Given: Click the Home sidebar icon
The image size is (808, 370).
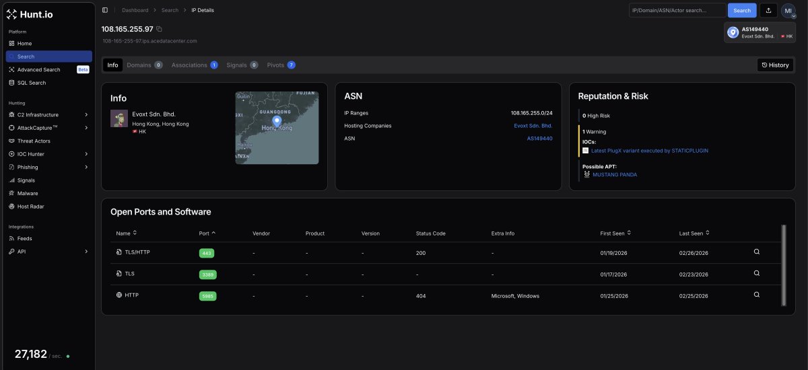Looking at the screenshot, I should [x=11, y=44].
